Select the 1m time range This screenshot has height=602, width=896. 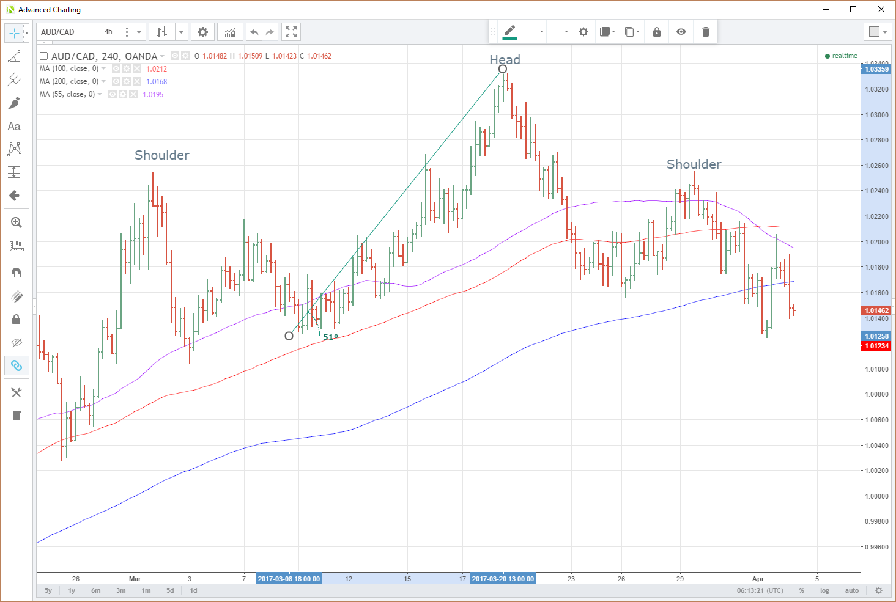point(146,590)
